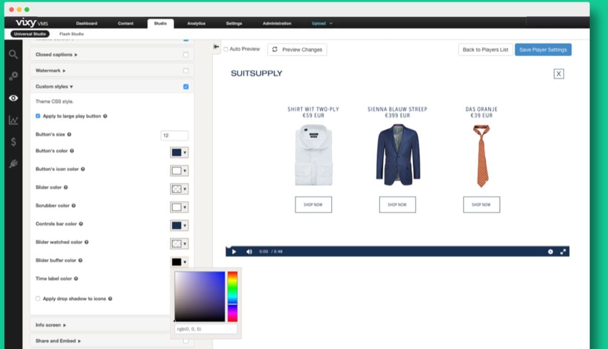Image resolution: width=608 pixels, height=349 pixels.
Task: Click help icon next to Scrubber color
Action: [73, 205]
